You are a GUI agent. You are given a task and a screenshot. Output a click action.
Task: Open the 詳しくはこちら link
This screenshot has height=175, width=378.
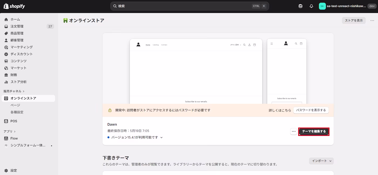coord(280,110)
